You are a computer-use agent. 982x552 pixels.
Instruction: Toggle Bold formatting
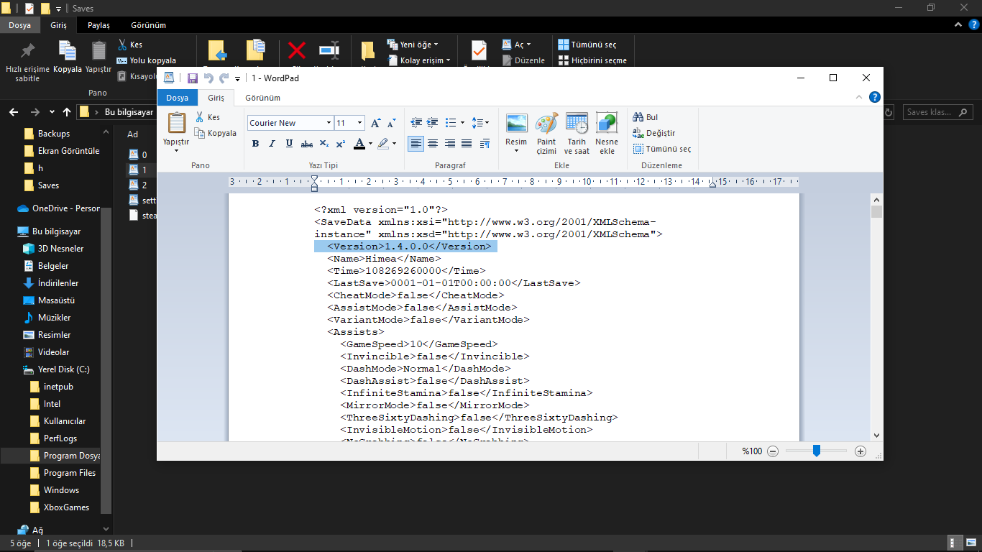click(255, 144)
